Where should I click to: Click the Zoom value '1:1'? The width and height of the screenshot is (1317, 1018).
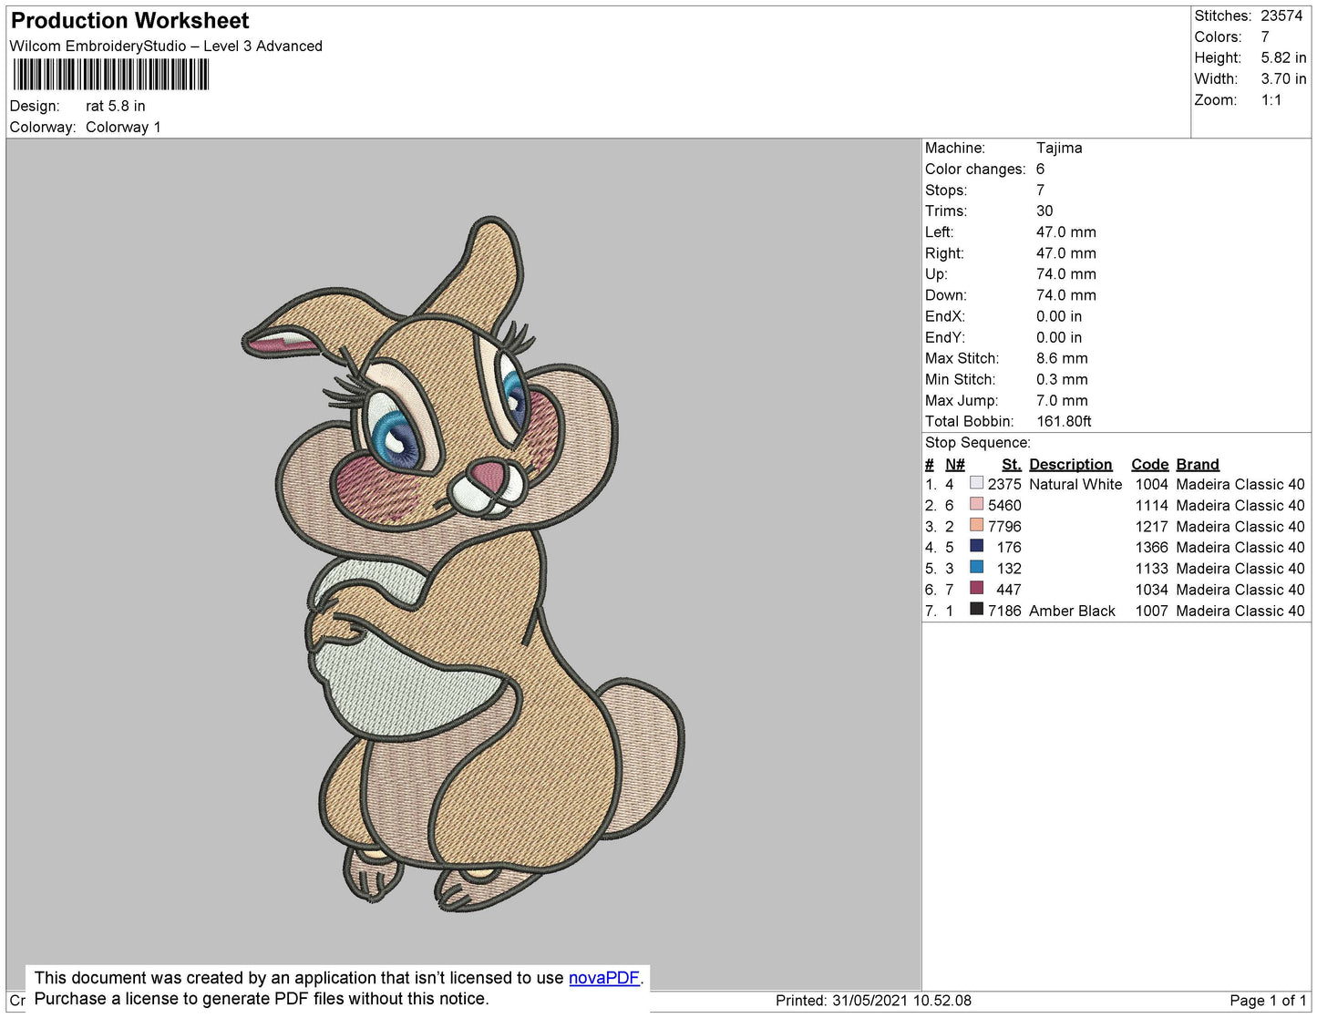pyautogui.click(x=1271, y=100)
